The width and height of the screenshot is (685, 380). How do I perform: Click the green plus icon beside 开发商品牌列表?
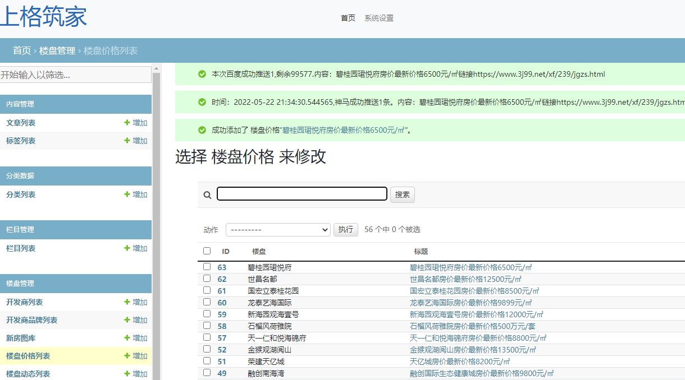(127, 320)
